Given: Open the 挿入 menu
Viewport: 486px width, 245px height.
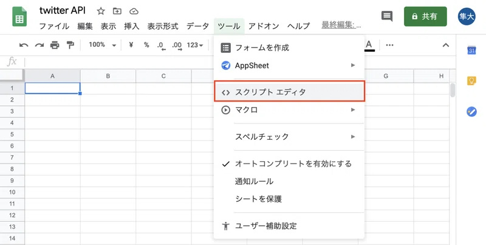Looking at the screenshot, I should point(131,26).
